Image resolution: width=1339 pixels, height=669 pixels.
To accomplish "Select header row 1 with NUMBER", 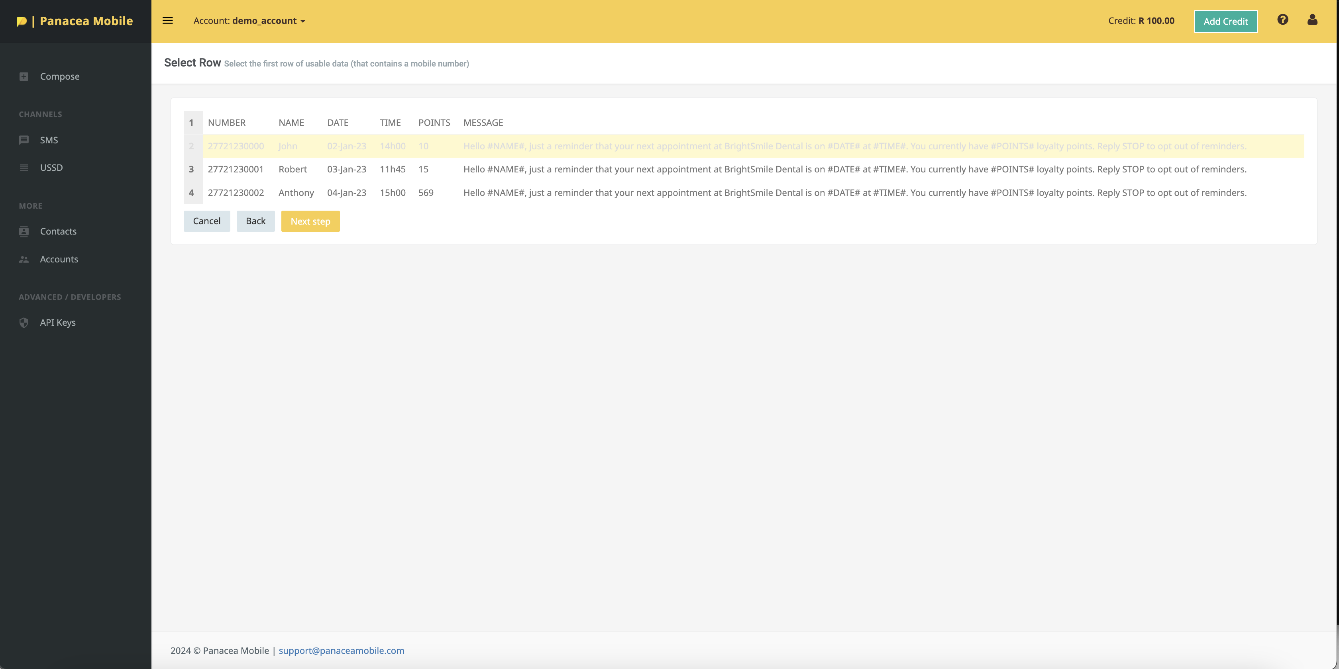I will [227, 123].
